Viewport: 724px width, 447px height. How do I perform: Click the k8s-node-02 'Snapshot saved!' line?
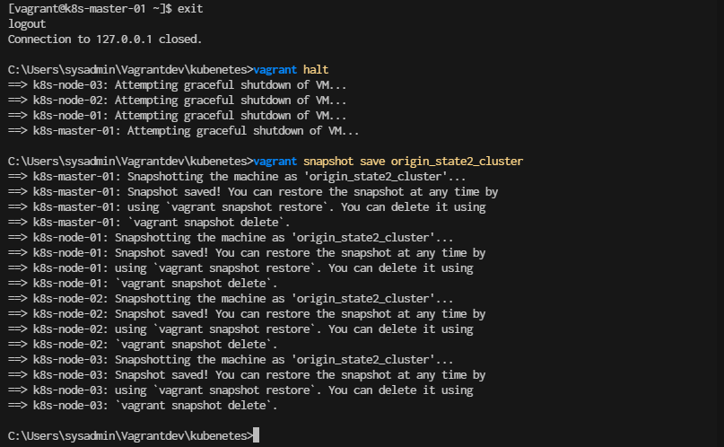[247, 313]
